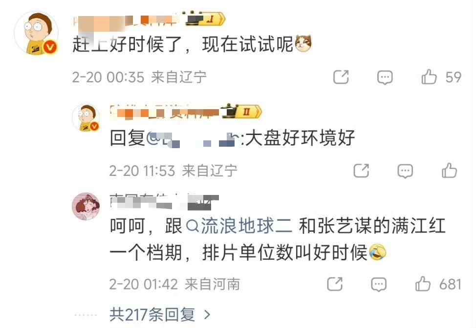Click the chevron arrow beside 共217条回复
The height and width of the screenshot is (328, 476).
(x=207, y=315)
